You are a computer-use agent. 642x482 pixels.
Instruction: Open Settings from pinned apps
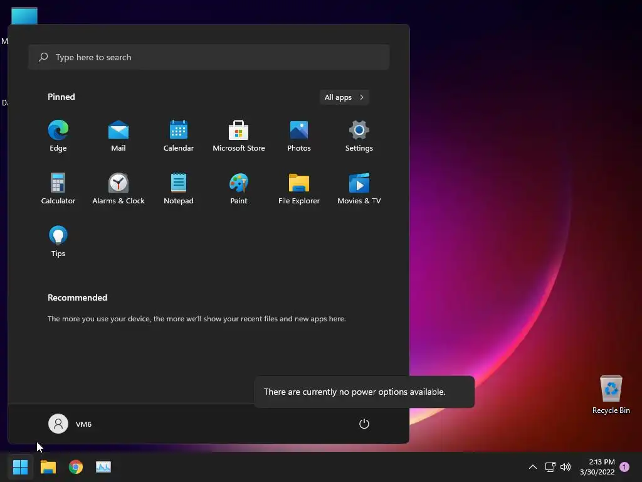[359, 136]
